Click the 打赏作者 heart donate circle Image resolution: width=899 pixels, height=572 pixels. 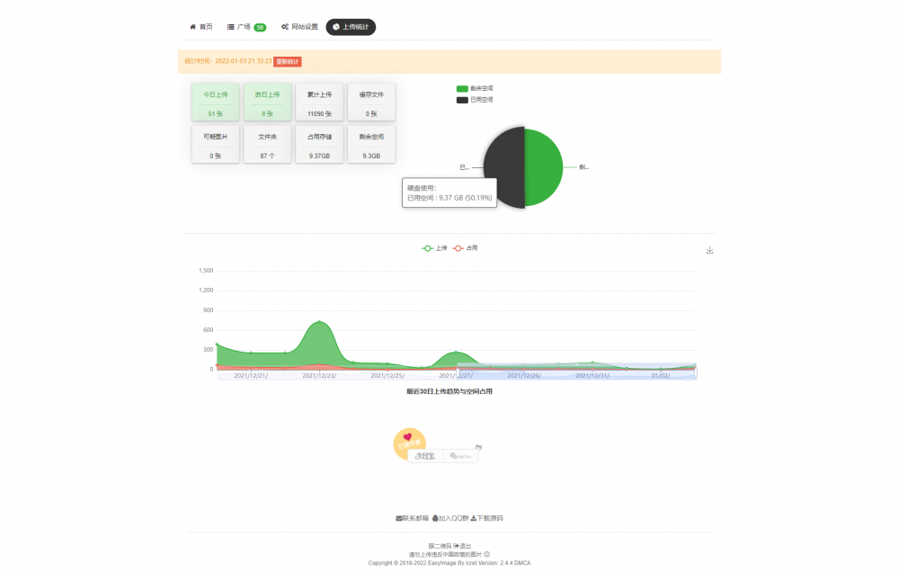point(409,443)
